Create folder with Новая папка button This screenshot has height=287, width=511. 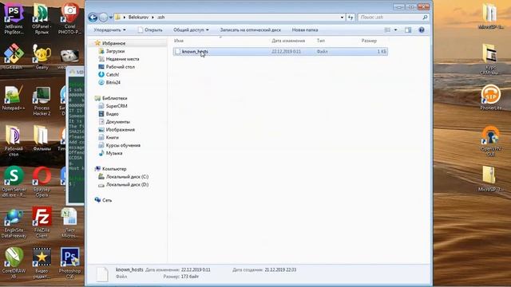tap(305, 30)
